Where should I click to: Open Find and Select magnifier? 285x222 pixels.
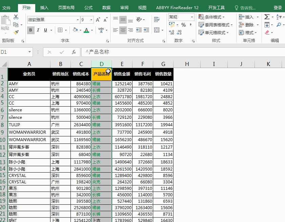279,25
